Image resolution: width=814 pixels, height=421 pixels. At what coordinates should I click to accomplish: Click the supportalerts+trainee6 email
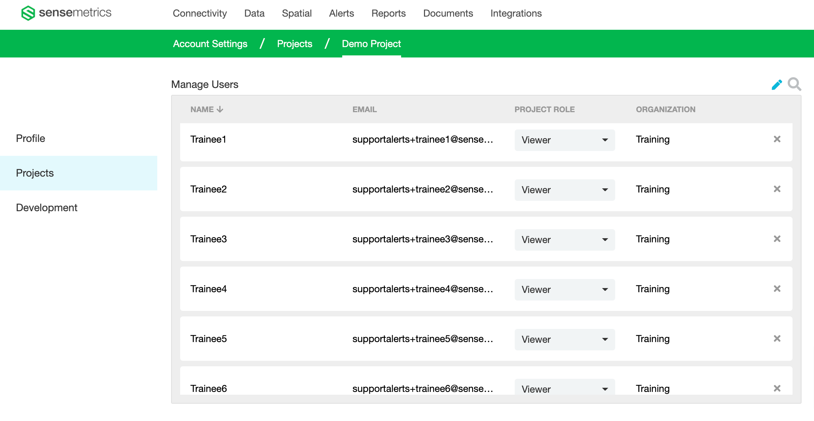pos(423,388)
